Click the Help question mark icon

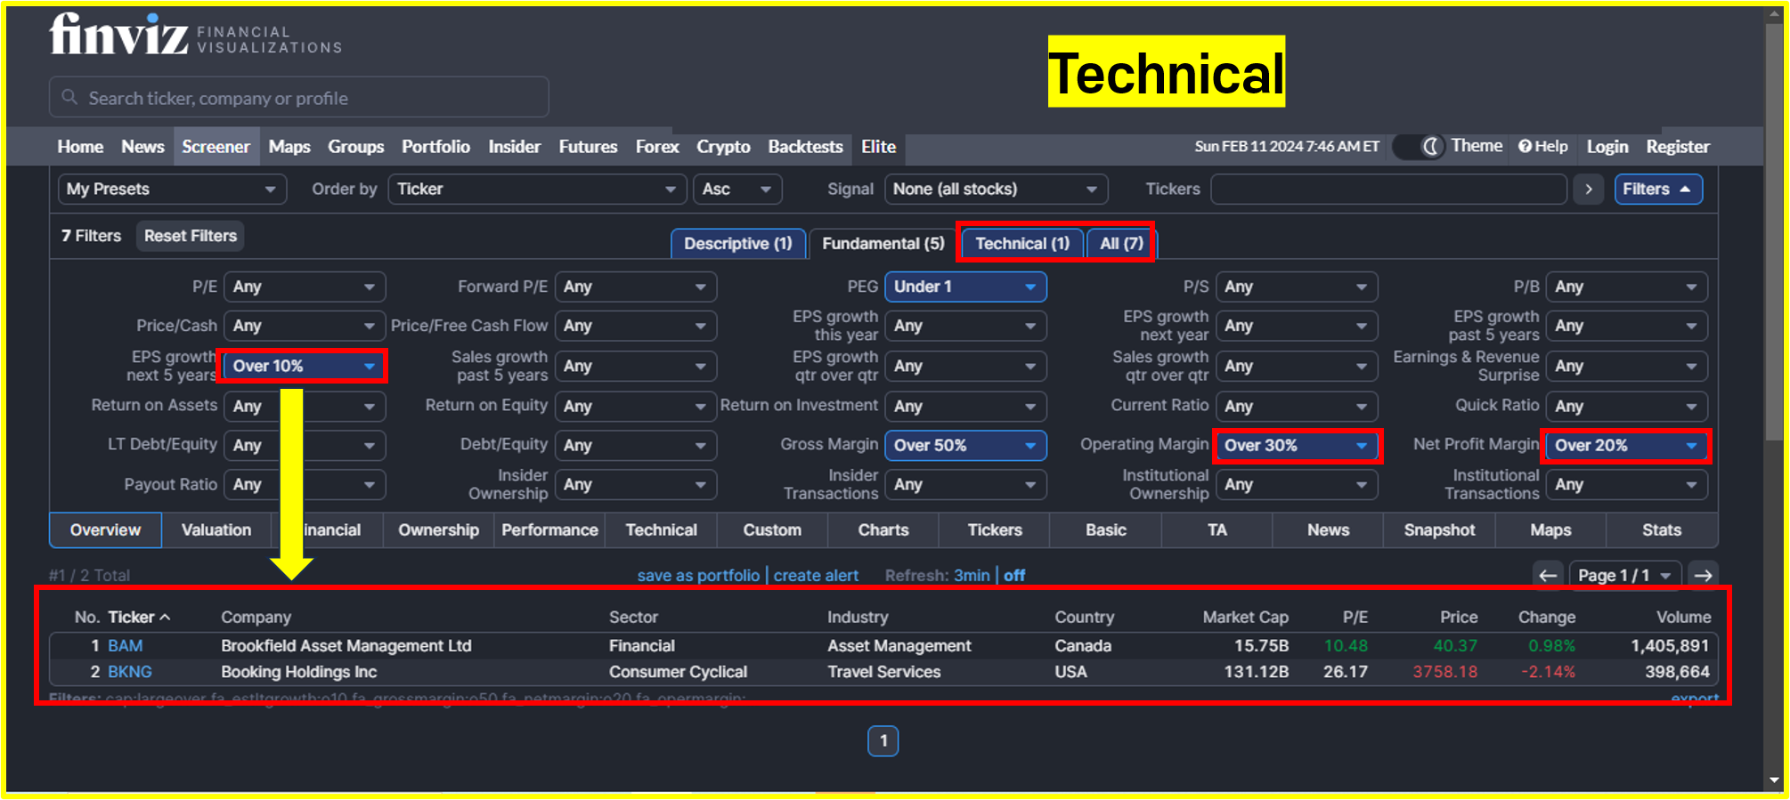click(1525, 147)
